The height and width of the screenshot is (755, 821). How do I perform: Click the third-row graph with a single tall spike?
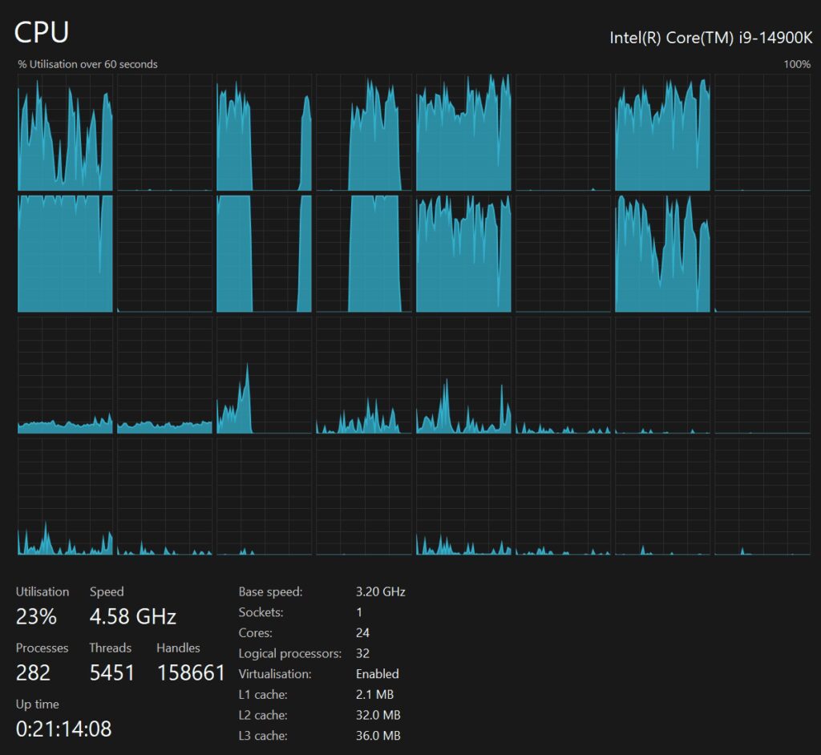click(264, 375)
